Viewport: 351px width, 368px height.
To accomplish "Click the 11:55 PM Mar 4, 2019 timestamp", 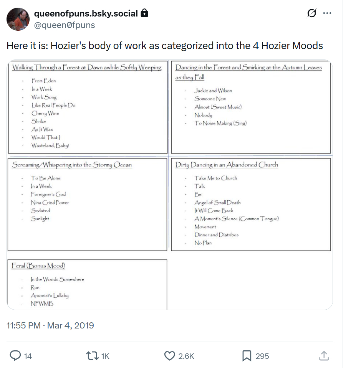I will click(50, 325).
